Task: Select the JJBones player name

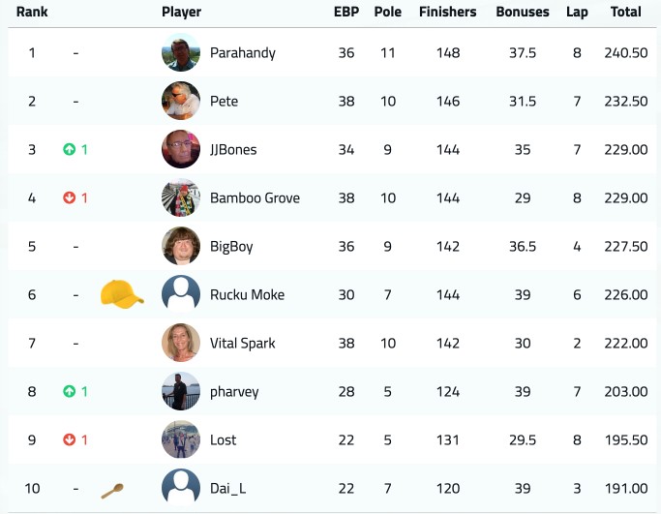Action: coord(233,150)
